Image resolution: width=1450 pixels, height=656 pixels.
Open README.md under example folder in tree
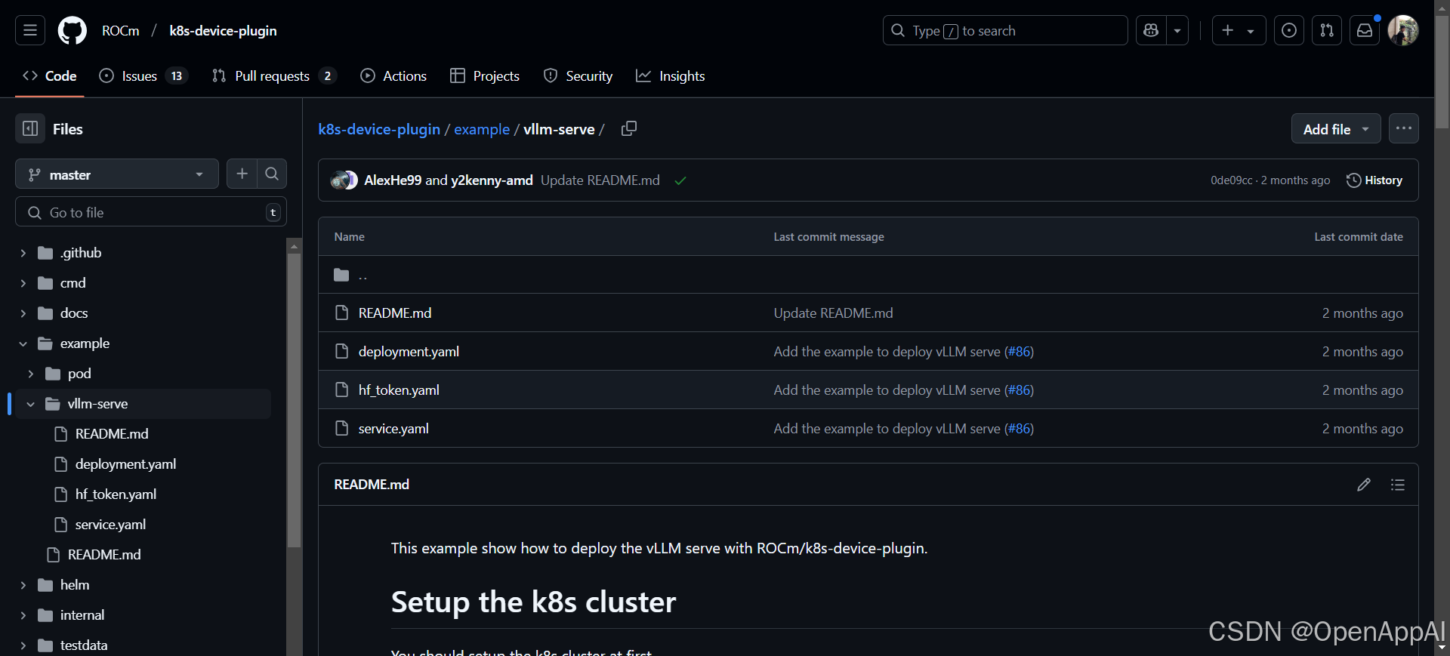click(x=104, y=555)
